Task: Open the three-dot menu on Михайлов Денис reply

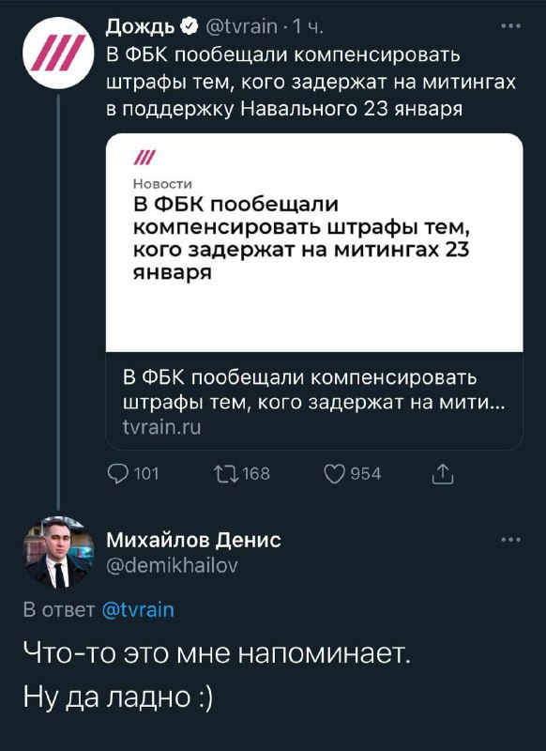Action: (x=510, y=540)
